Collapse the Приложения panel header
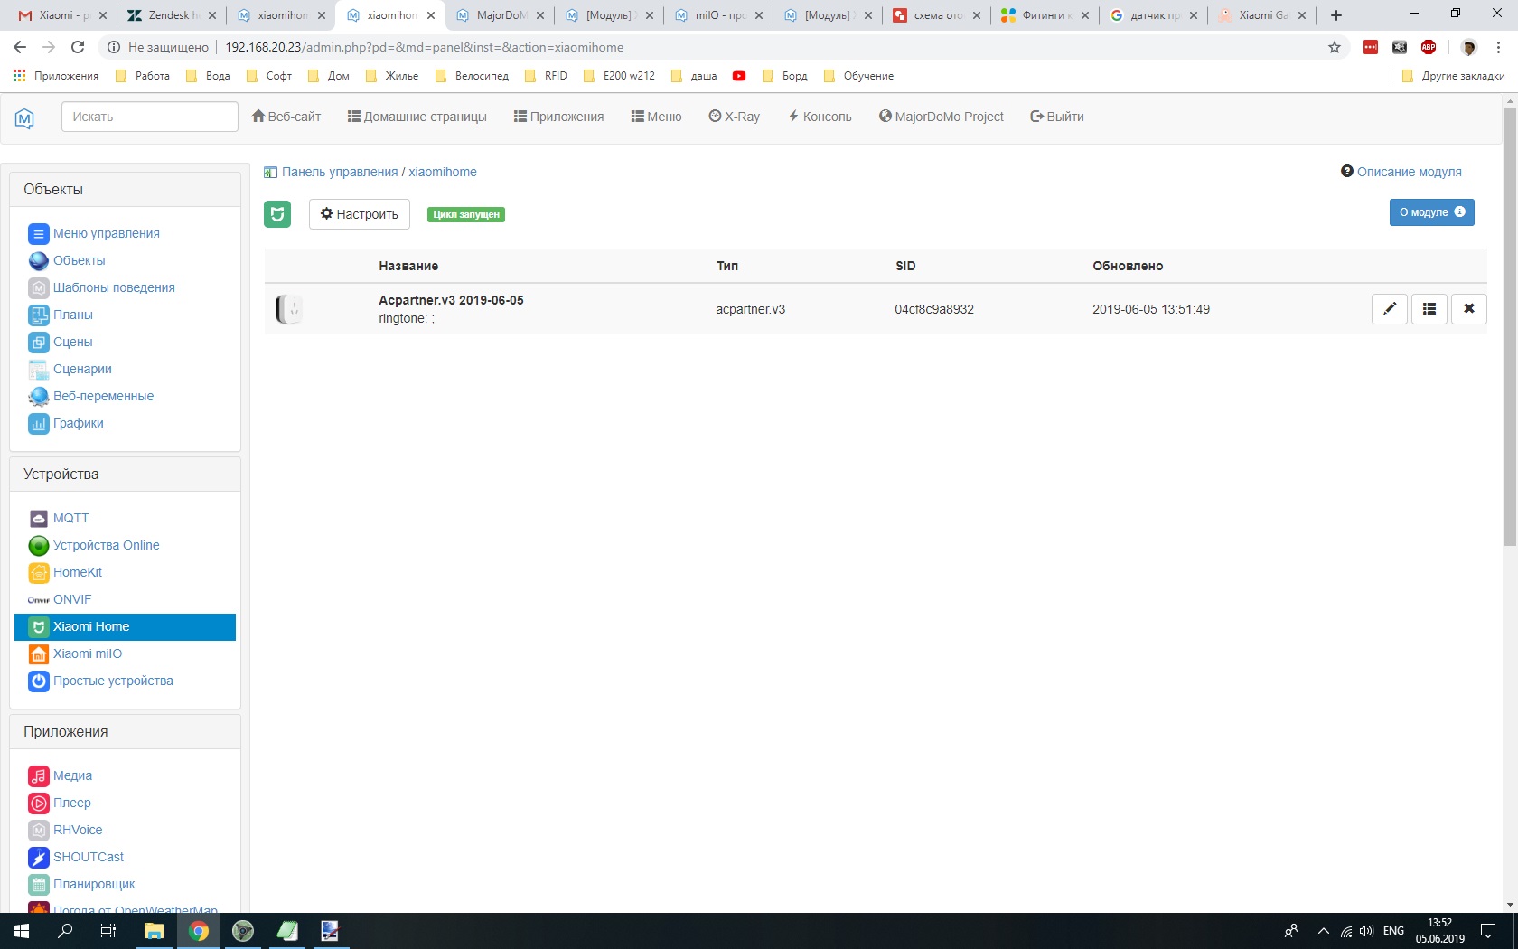This screenshot has height=949, width=1518. [x=125, y=732]
